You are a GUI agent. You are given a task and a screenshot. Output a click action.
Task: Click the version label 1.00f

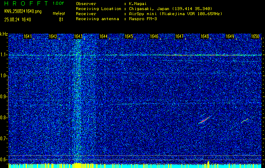pos(58,3)
